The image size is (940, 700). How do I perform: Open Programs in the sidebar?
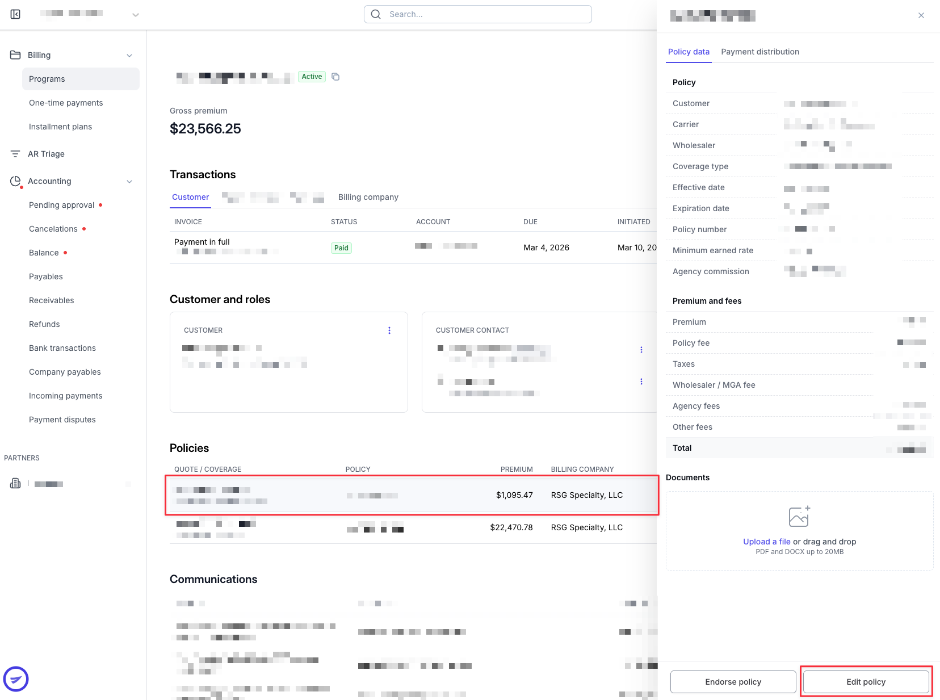point(81,79)
